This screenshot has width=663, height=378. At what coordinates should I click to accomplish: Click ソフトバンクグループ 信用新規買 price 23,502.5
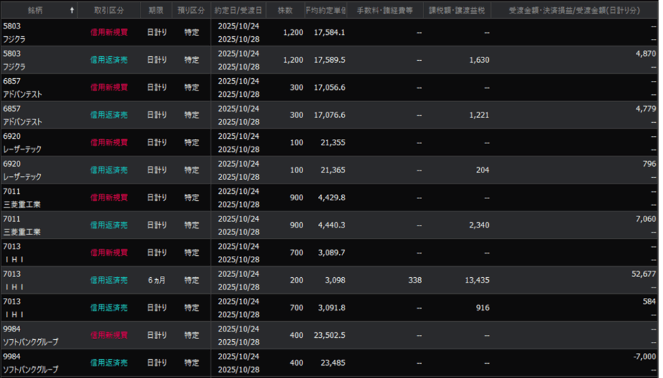330,335
